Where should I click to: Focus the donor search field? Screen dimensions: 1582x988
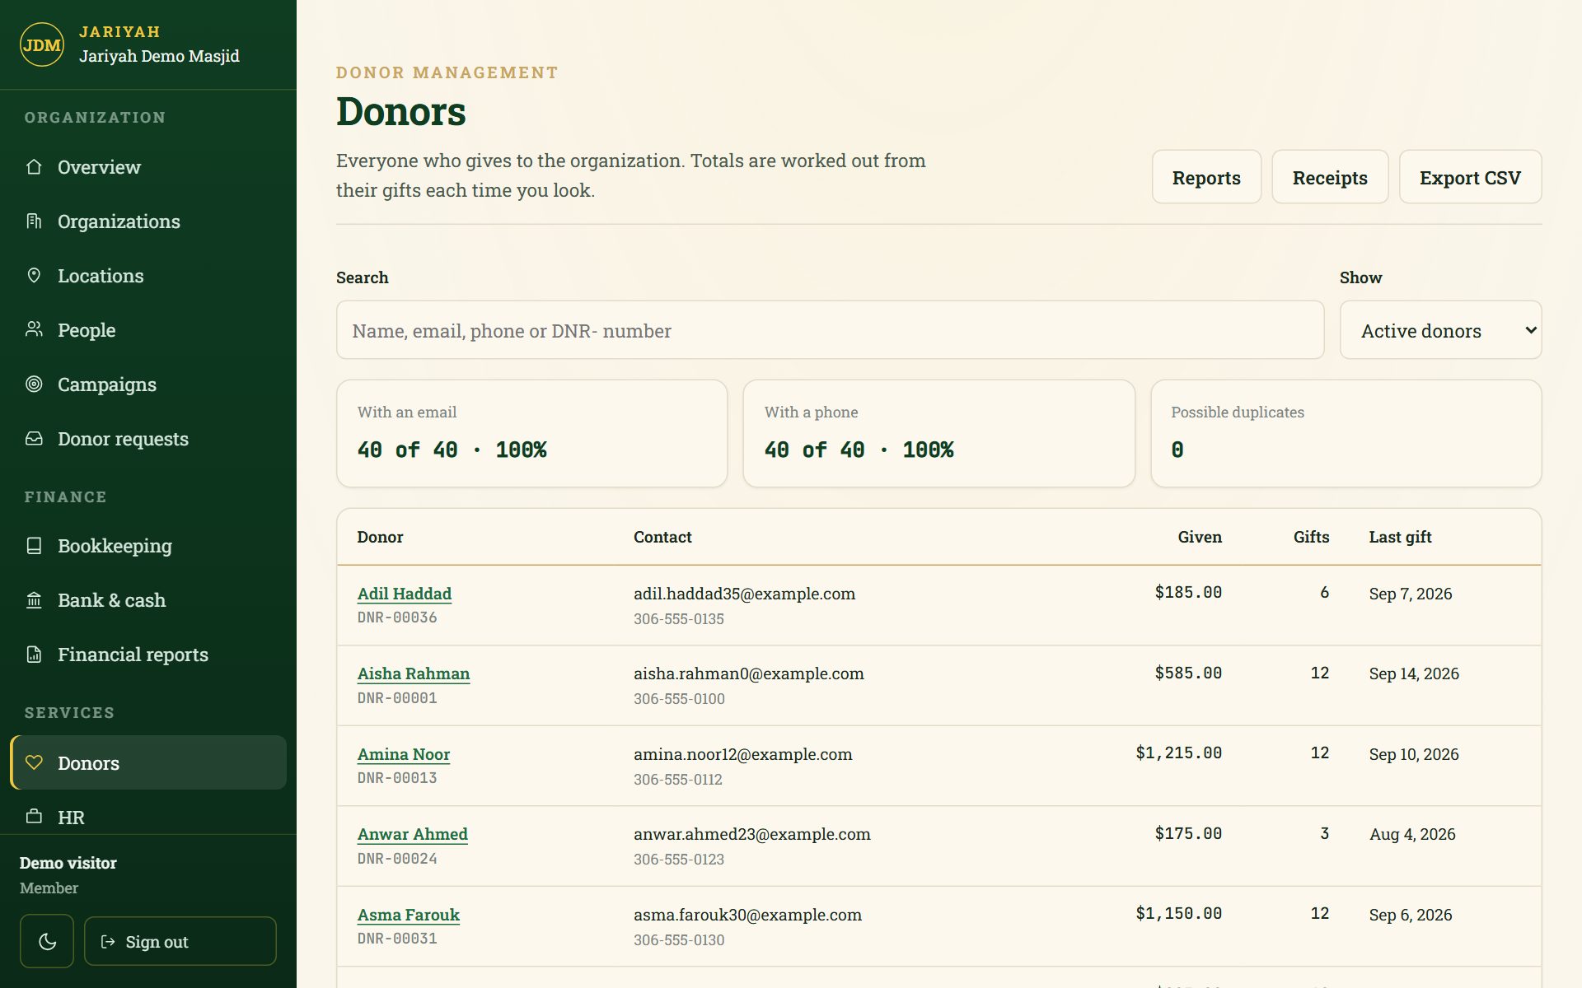tap(830, 330)
